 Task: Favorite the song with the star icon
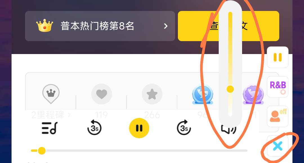point(152,94)
